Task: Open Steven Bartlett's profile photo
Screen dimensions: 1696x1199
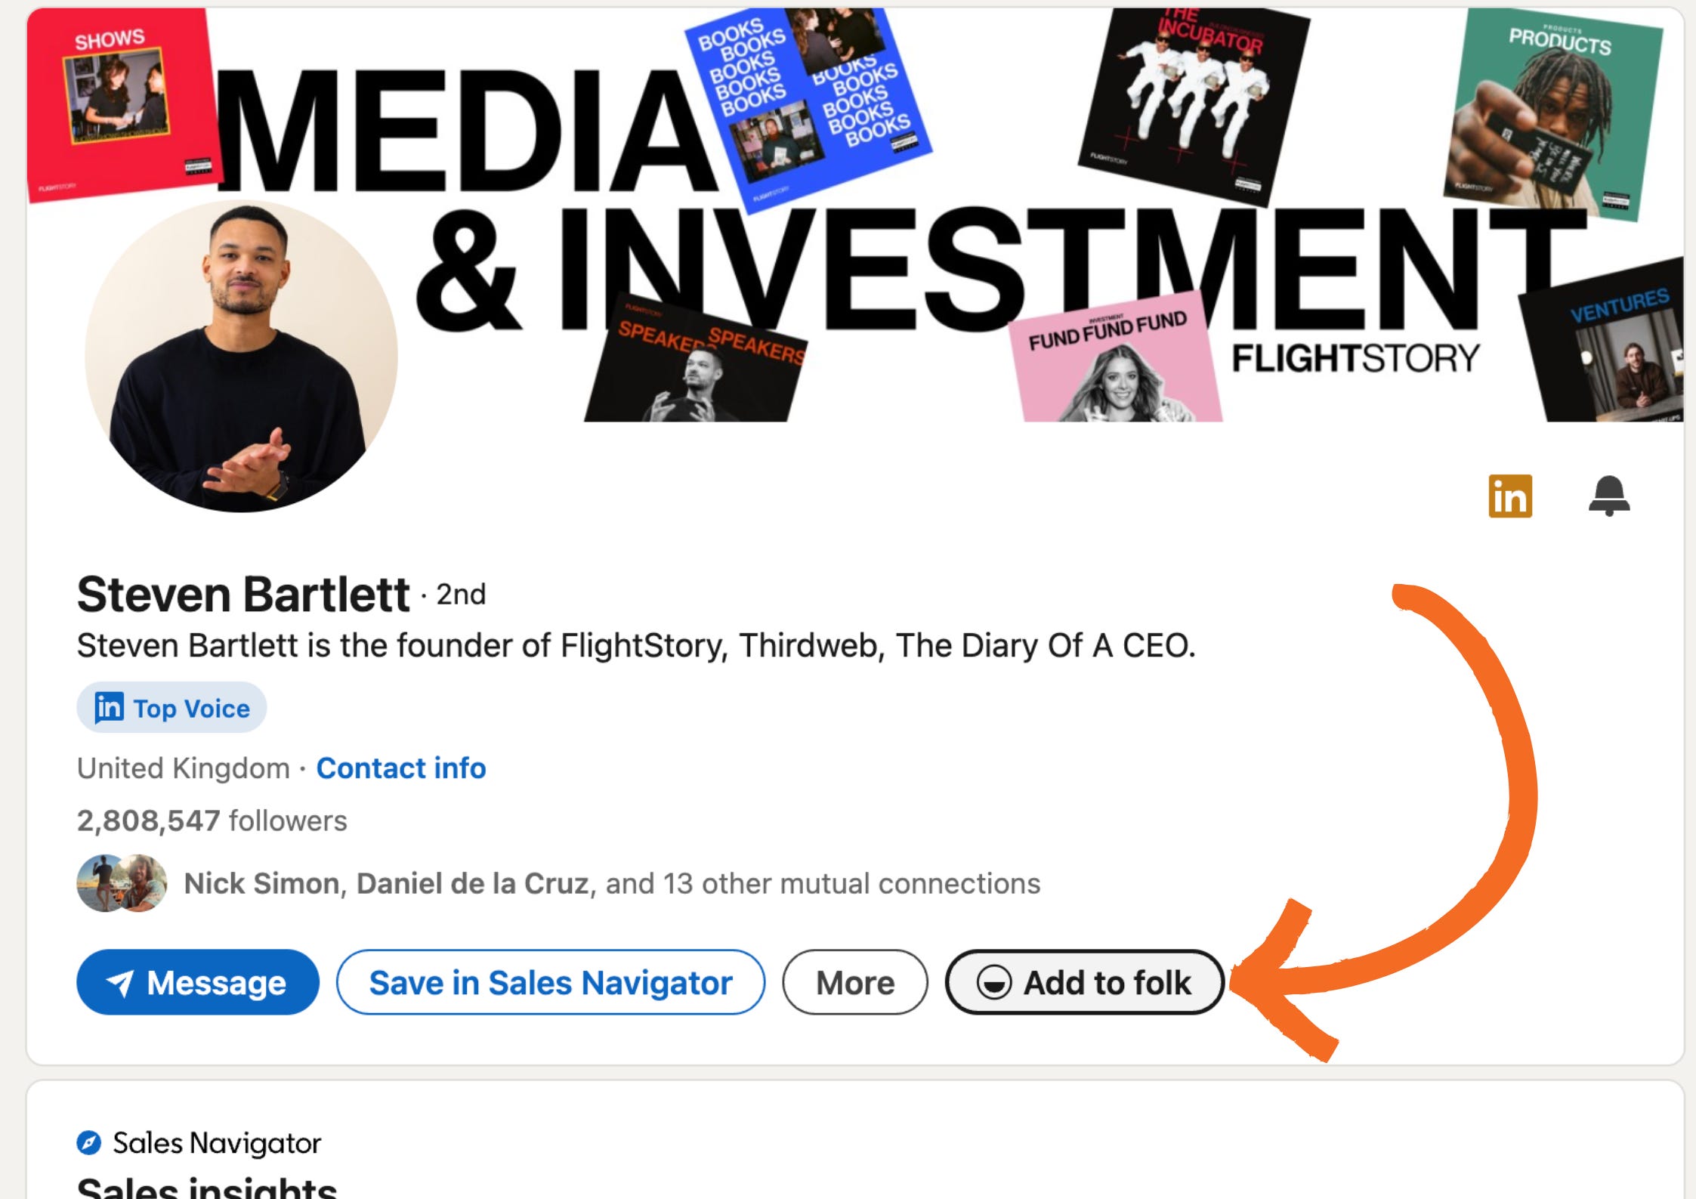Action: [x=241, y=356]
